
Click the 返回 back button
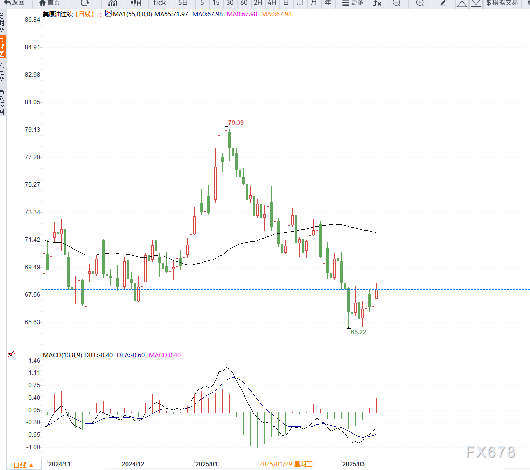(14, 3)
